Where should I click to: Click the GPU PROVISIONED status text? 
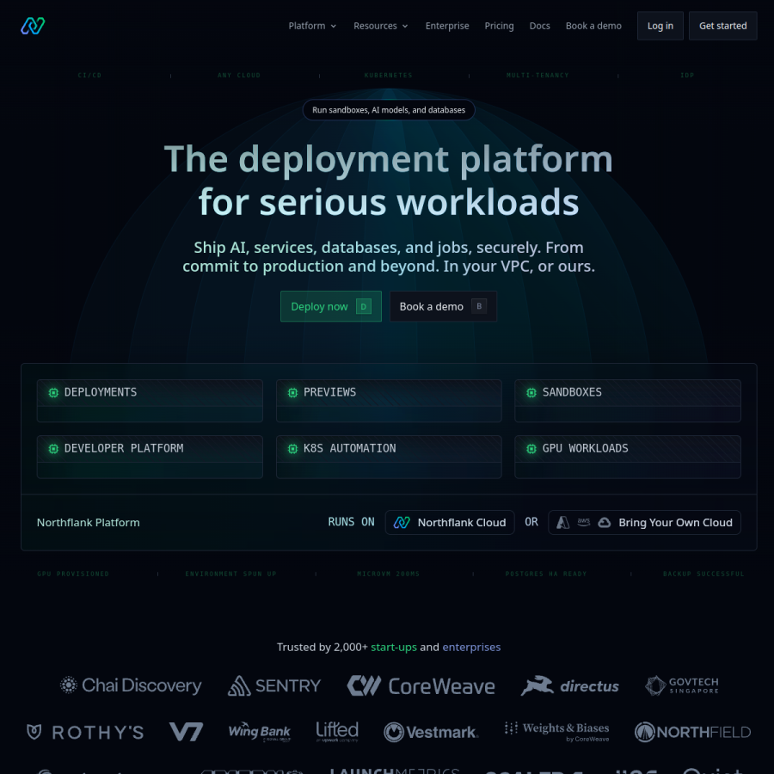73,574
